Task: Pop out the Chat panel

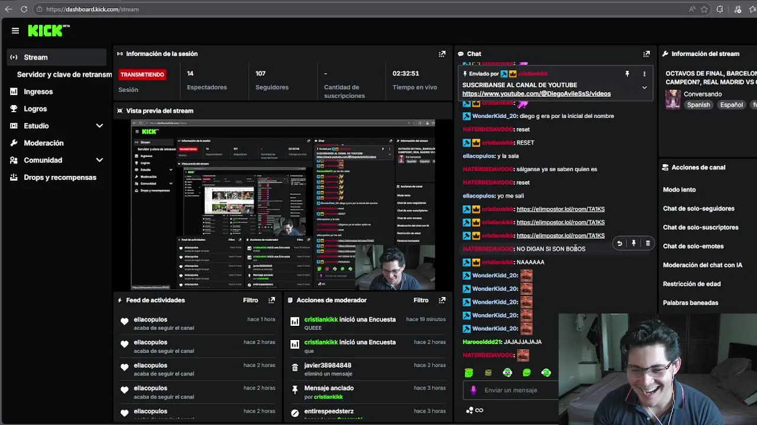Action: point(646,54)
